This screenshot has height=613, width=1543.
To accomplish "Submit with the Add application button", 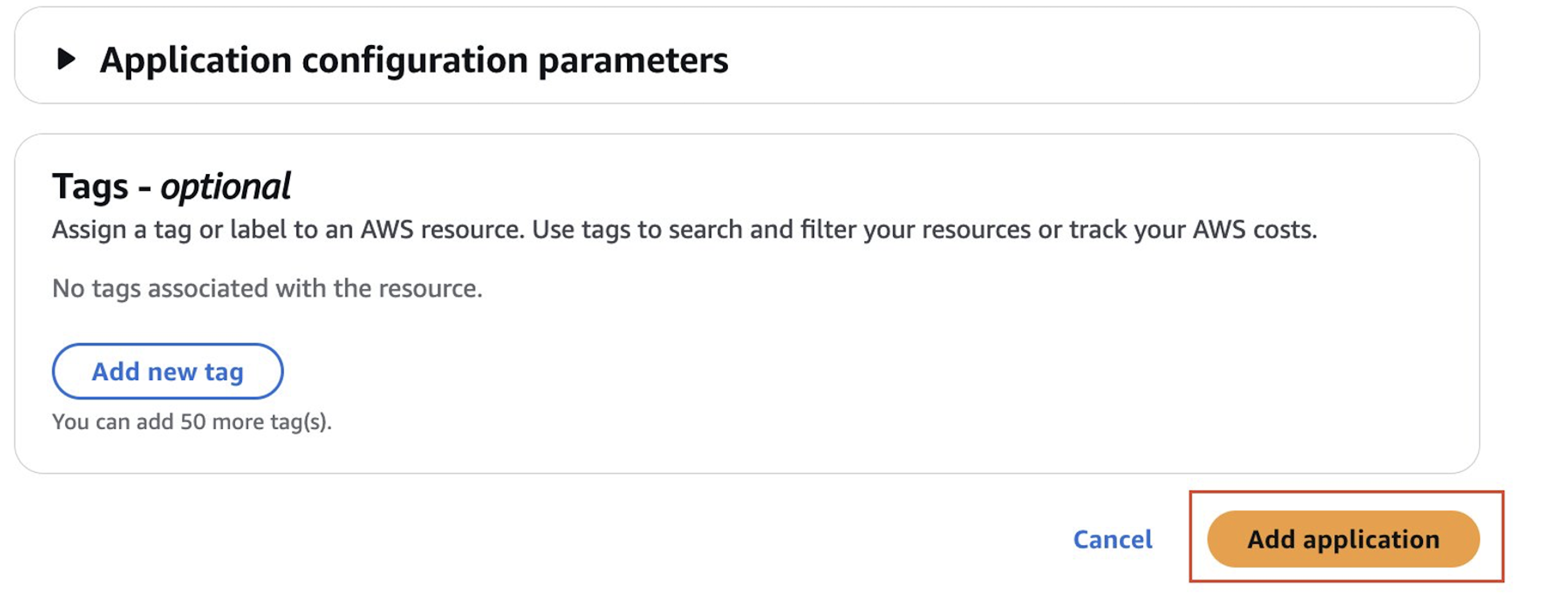I will coord(1343,540).
